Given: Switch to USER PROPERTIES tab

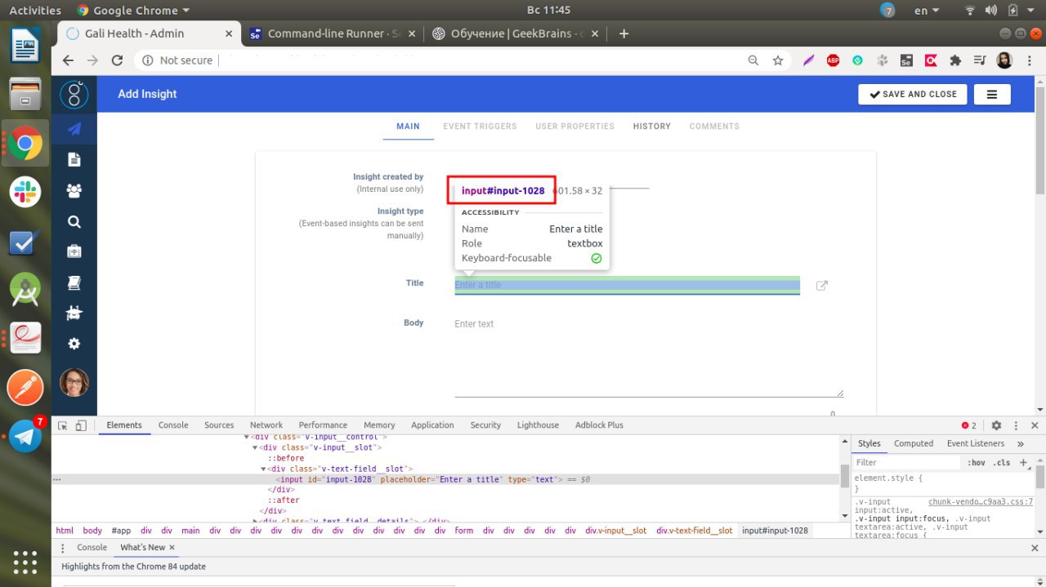Looking at the screenshot, I should (x=574, y=127).
